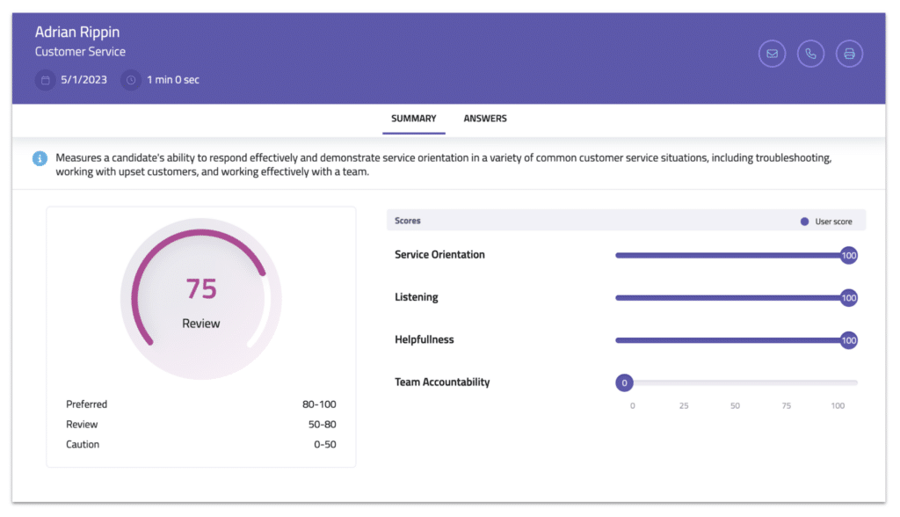Click the assessment description paragraph
900x517 pixels.
443,165
